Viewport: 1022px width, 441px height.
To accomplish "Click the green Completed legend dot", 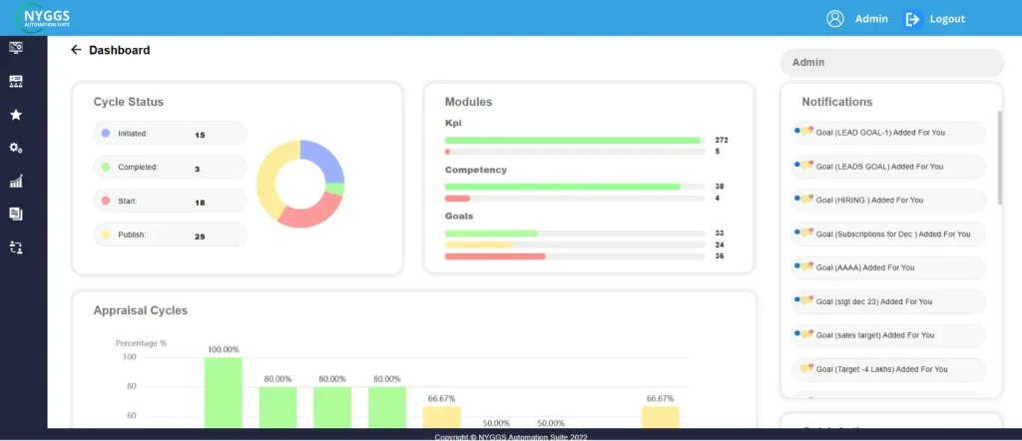I will [x=106, y=167].
